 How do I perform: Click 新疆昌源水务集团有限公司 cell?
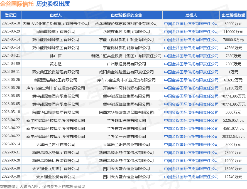coord(56,153)
